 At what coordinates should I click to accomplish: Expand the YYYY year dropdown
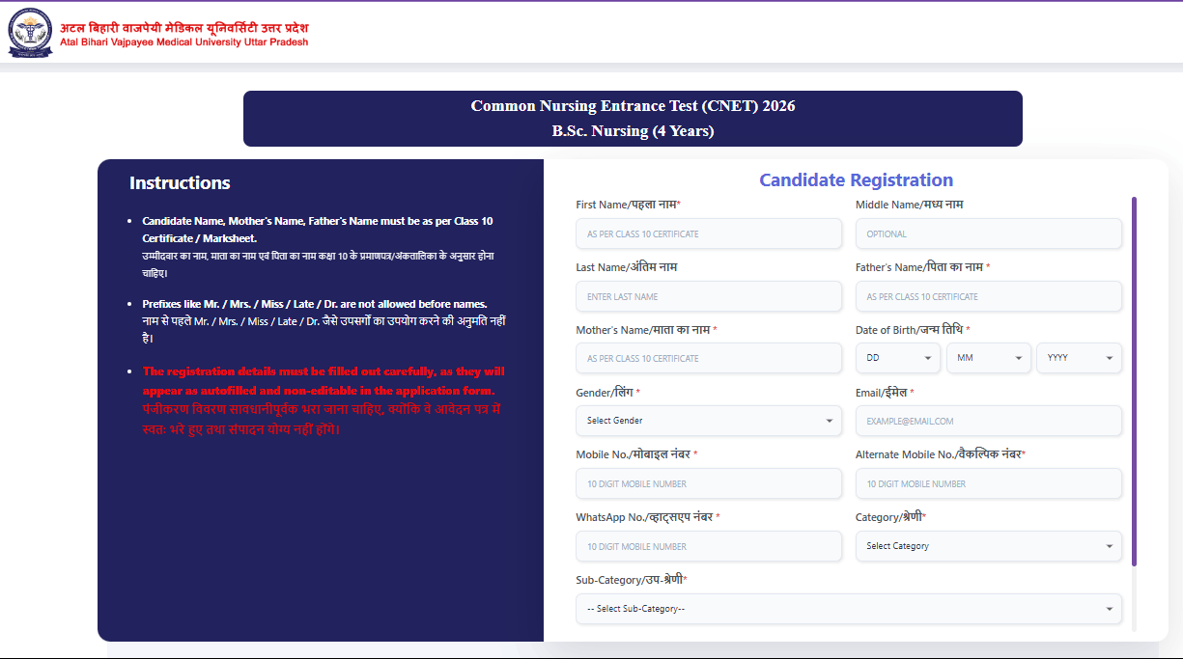click(1079, 358)
